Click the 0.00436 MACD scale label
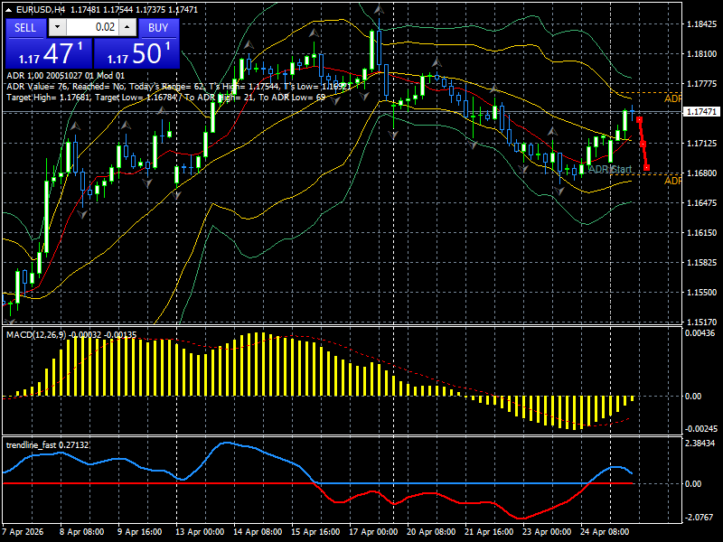 click(x=700, y=333)
